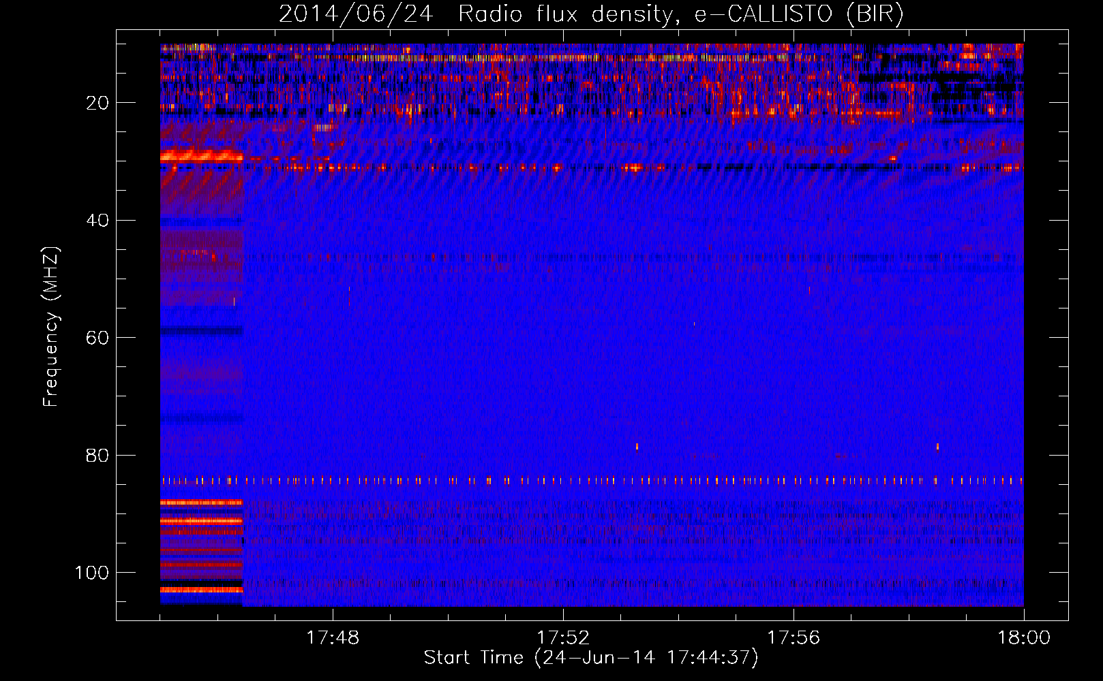Viewport: 1103px width, 681px height.
Task: Click the 'Frequency (MHZ)' axis label
Action: tap(51, 326)
